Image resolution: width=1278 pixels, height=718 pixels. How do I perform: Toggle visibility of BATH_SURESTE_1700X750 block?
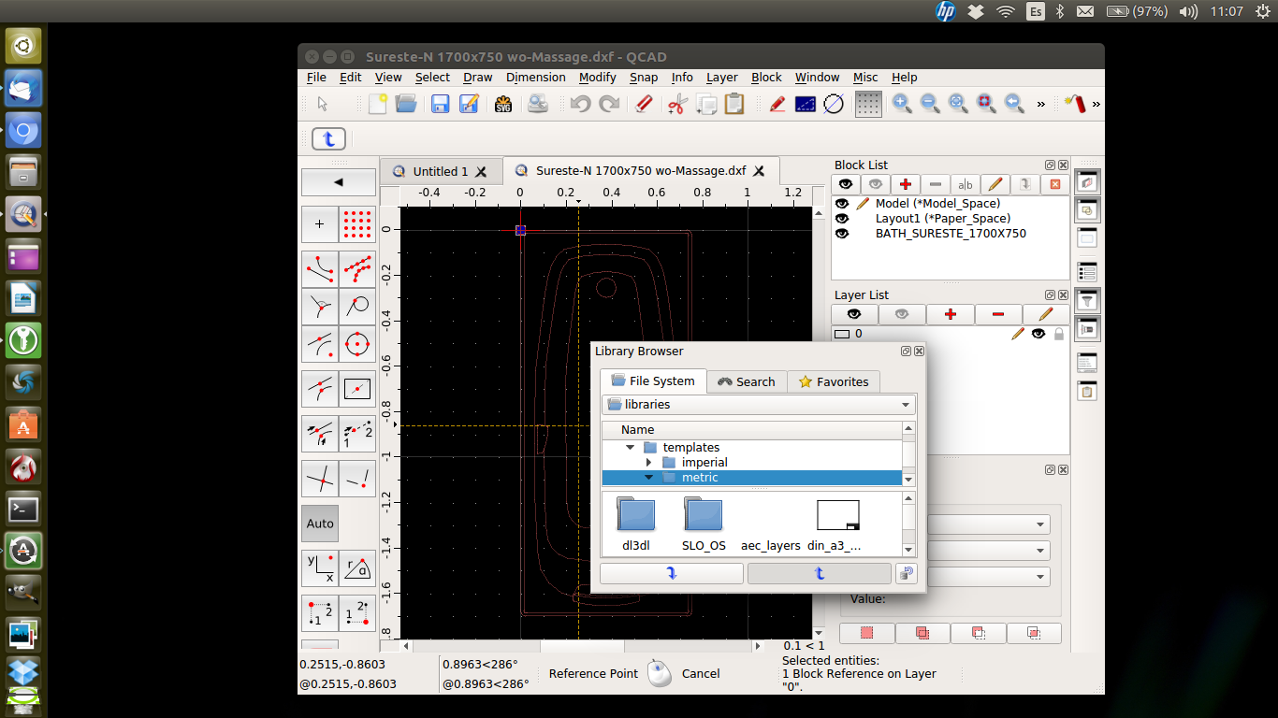click(842, 234)
